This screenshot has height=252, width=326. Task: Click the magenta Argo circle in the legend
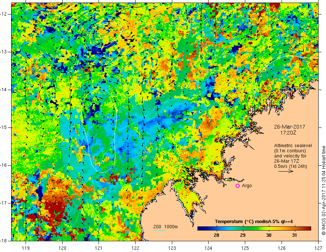237,186
